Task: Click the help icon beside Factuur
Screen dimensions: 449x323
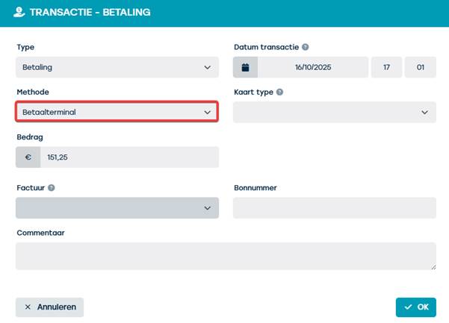Action: 52,188
